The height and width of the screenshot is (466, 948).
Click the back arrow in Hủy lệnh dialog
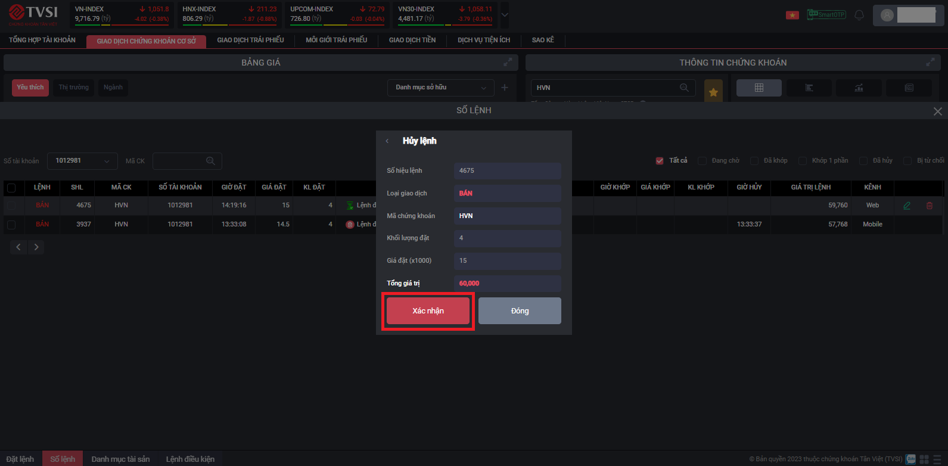(387, 141)
